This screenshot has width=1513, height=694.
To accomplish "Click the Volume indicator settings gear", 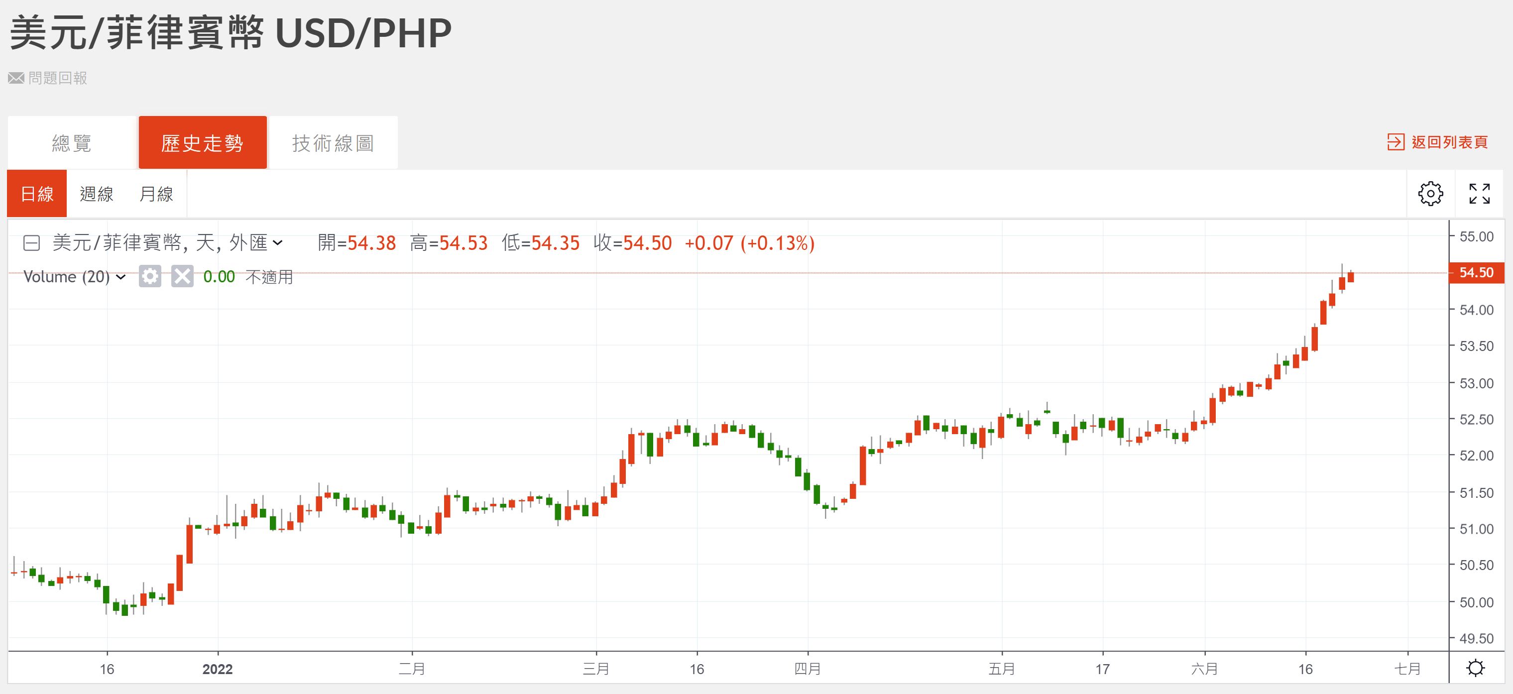I will [150, 276].
